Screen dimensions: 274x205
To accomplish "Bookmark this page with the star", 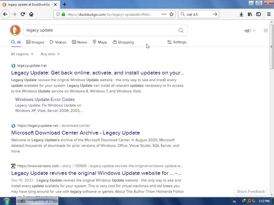I will click(172, 14).
